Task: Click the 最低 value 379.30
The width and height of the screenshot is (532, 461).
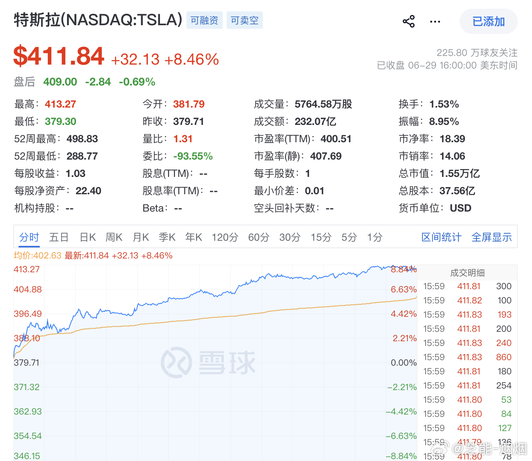Action: coord(60,122)
